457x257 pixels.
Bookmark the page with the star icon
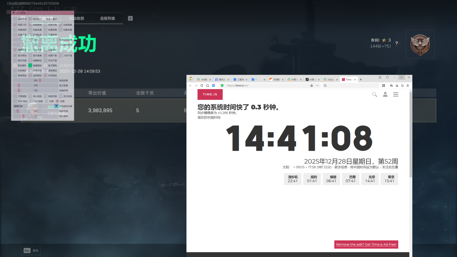311,86
